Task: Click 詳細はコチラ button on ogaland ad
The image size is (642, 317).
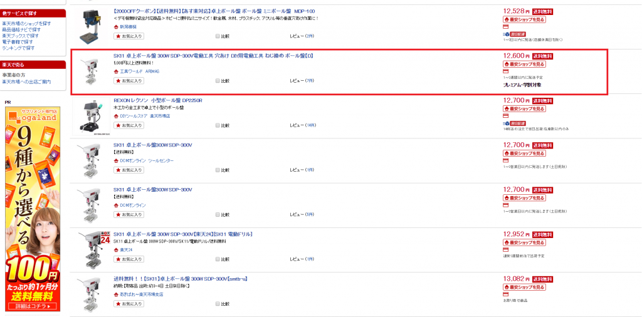Action: tap(33, 306)
